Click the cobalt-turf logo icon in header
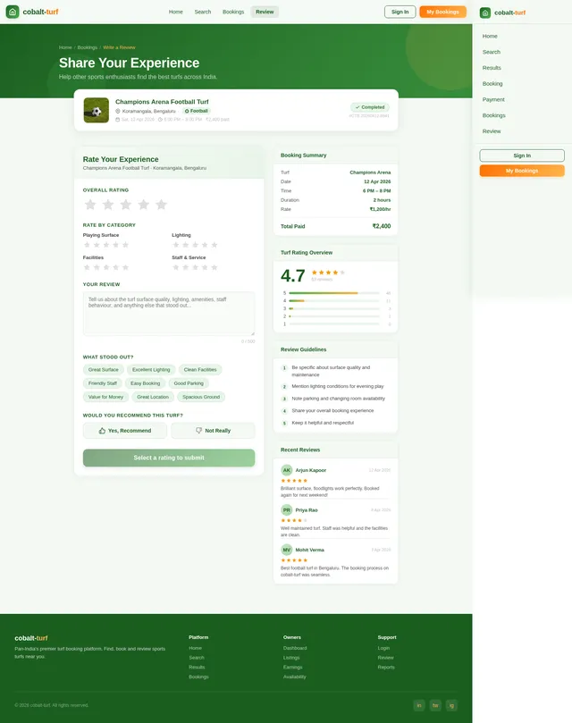This screenshot has width=572, height=723. (13, 12)
